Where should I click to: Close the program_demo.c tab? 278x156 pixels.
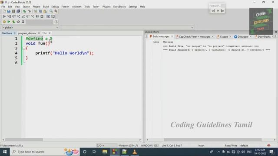click(x=39, y=33)
